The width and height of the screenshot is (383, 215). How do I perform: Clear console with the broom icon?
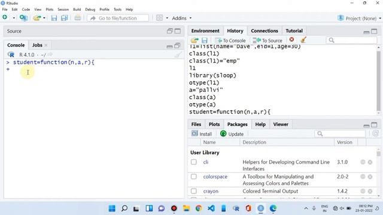[x=178, y=54]
